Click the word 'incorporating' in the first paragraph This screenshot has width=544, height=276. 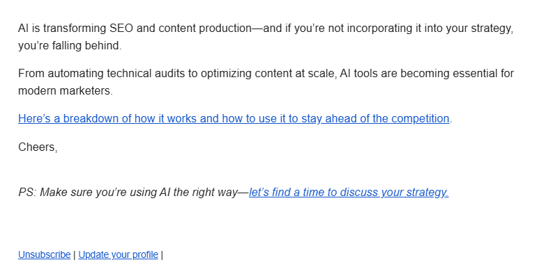pos(379,29)
